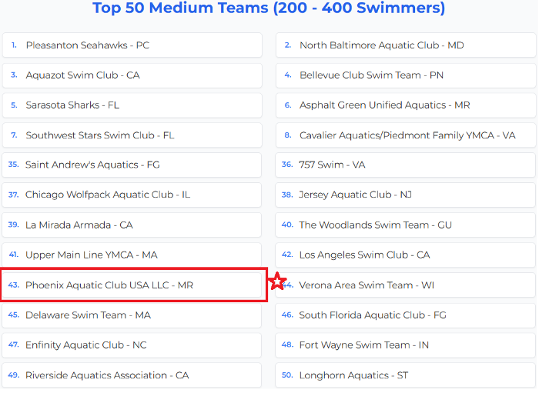Open highlighted Phoenix Aquatic Club USA LLC
The width and height of the screenshot is (539, 393).
click(109, 285)
